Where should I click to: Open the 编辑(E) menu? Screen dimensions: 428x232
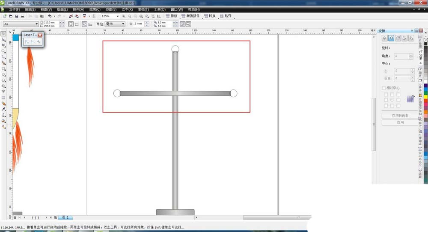pos(30,9)
